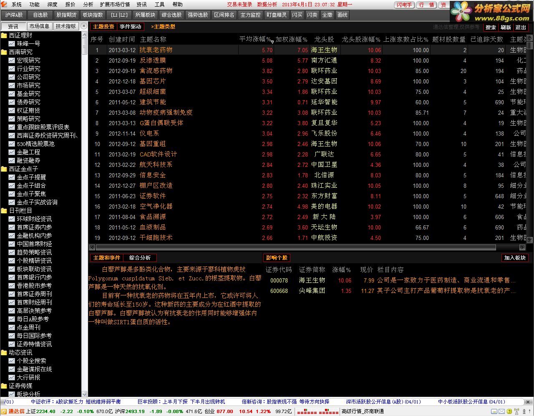
Task: Sort by 平均涨幅% column header
Action: 255,39
